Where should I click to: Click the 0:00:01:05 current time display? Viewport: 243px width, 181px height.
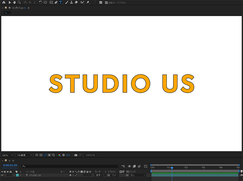point(10,166)
